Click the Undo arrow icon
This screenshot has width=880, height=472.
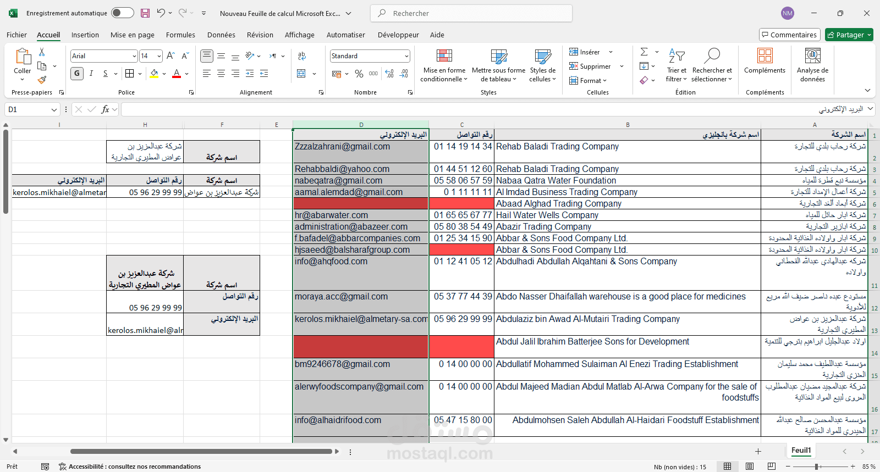pos(161,13)
